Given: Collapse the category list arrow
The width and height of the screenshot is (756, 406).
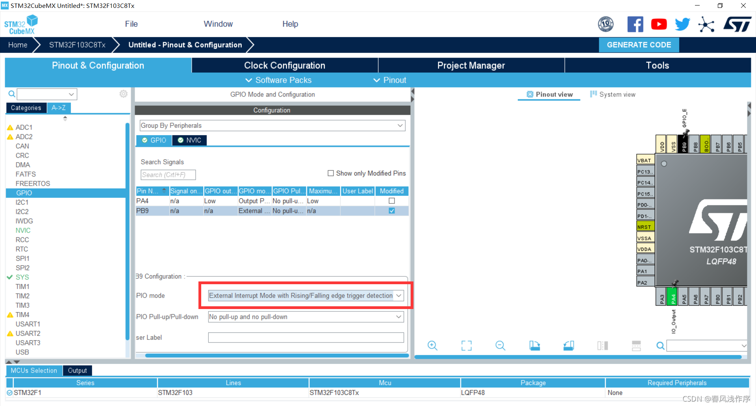Looking at the screenshot, I should tap(65, 118).
